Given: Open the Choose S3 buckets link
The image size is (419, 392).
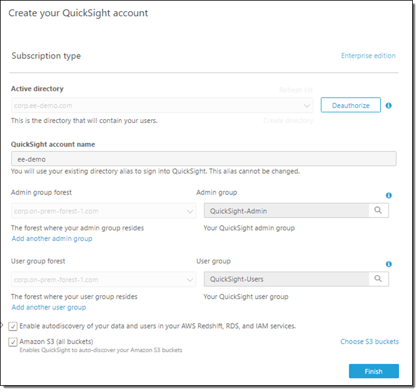Looking at the screenshot, I should click(x=369, y=342).
